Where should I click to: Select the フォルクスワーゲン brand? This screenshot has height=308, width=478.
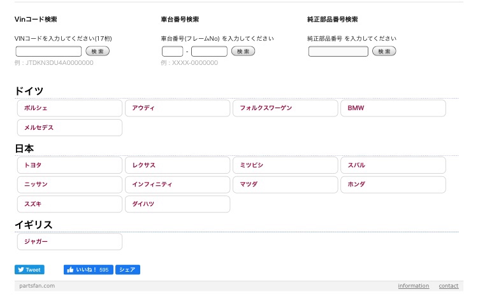click(286, 108)
